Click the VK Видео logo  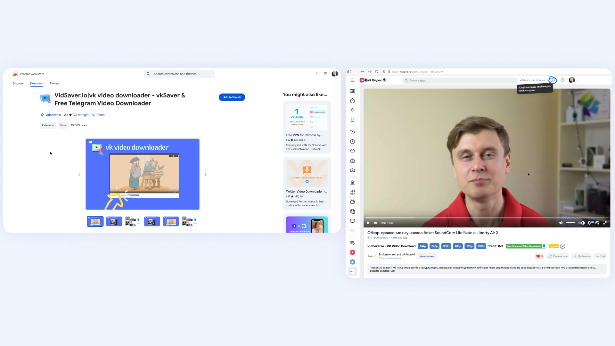[x=373, y=80]
